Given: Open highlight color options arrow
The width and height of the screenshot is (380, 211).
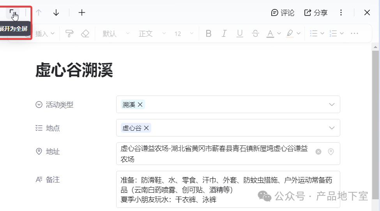Looking at the screenshot, I should click(x=299, y=34).
